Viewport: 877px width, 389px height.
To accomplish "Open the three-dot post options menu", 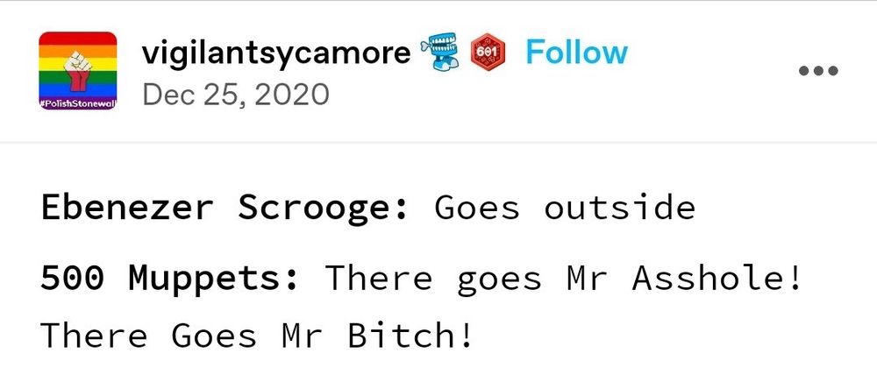I will [818, 71].
